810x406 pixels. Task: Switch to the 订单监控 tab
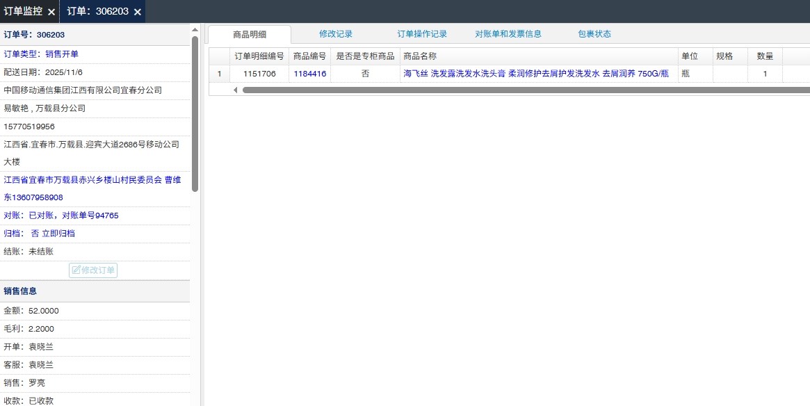point(23,11)
